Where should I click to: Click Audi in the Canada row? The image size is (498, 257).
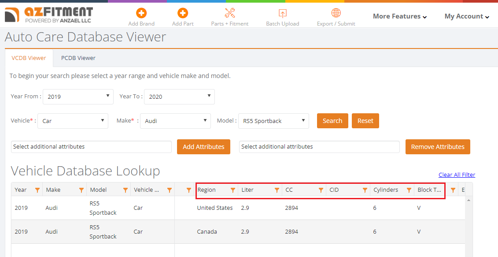52,231
